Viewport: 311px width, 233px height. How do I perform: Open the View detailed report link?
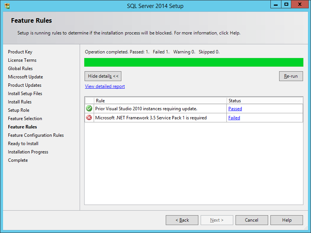[x=105, y=86]
